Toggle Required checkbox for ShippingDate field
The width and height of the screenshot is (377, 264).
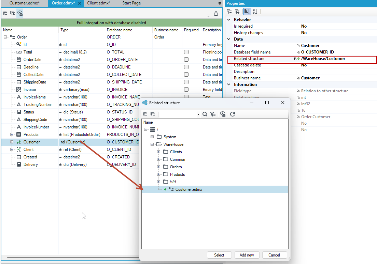[x=186, y=82]
